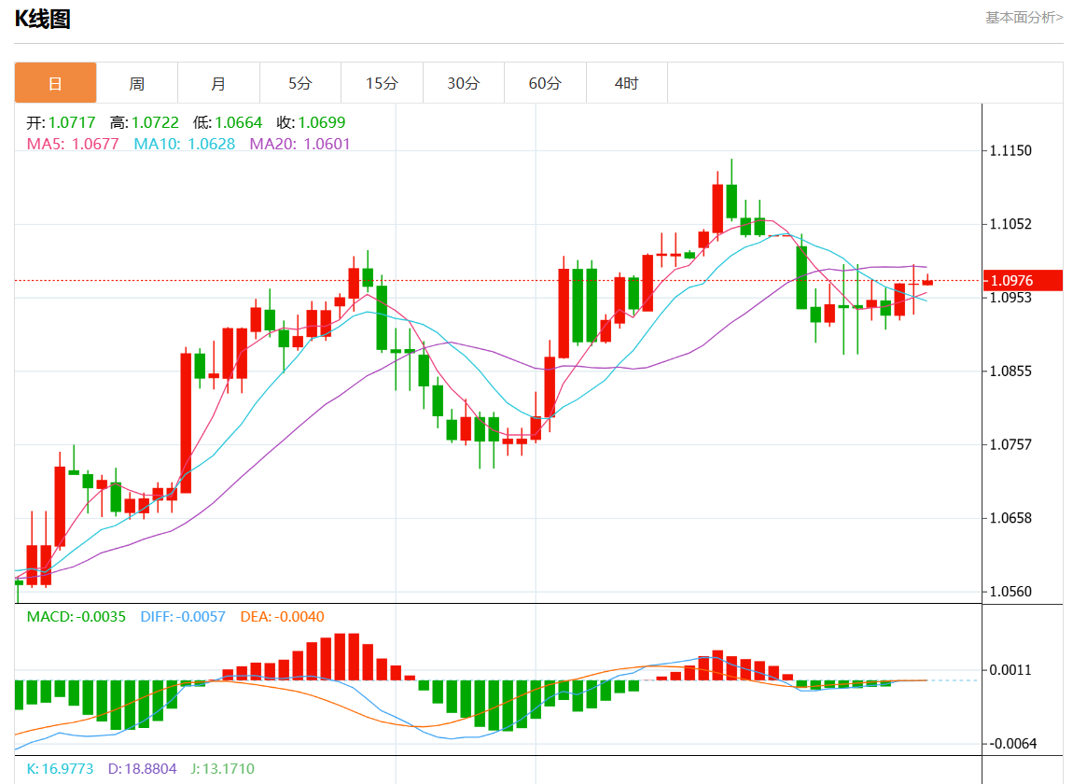1073x784 pixels.
Task: Click the 开: 1.0717 open value
Action: pyautogui.click(x=61, y=122)
